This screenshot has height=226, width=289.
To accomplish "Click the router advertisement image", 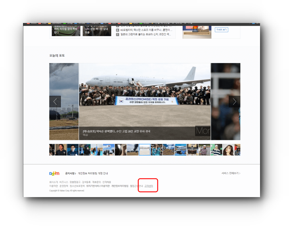I will point(197,32).
